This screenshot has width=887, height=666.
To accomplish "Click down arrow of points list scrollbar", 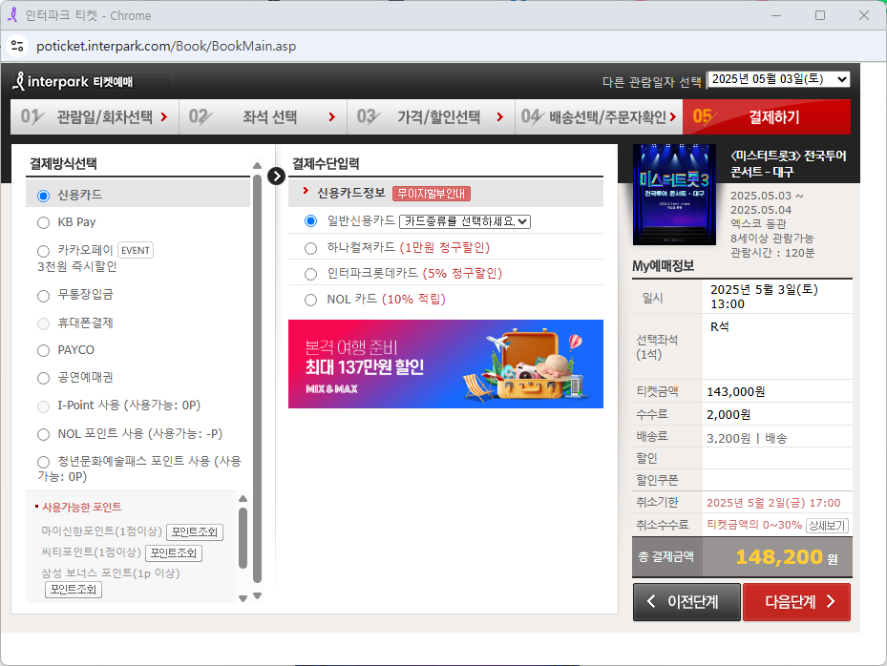I will point(243,598).
